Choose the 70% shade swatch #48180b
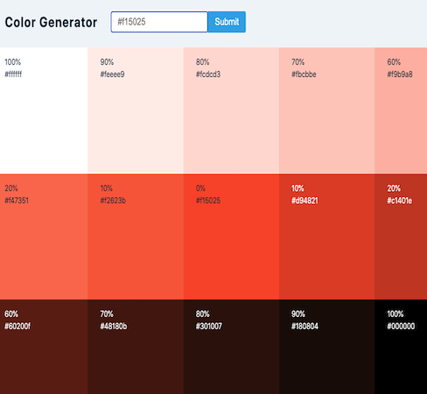This screenshot has height=394, width=427. (x=136, y=347)
